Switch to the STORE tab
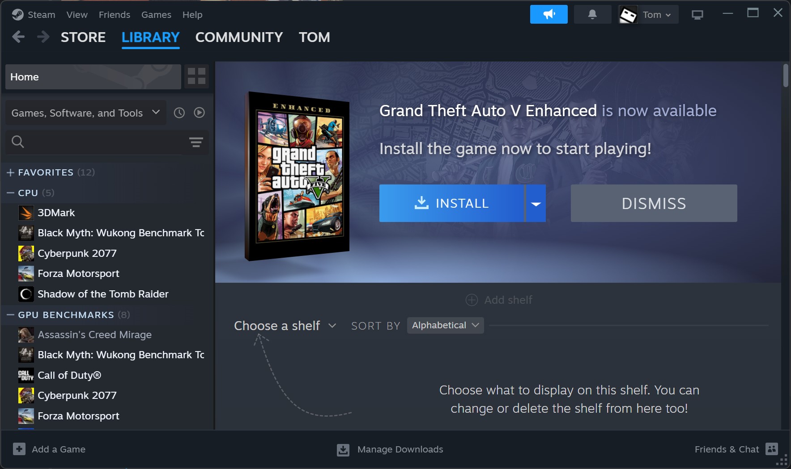 83,37
